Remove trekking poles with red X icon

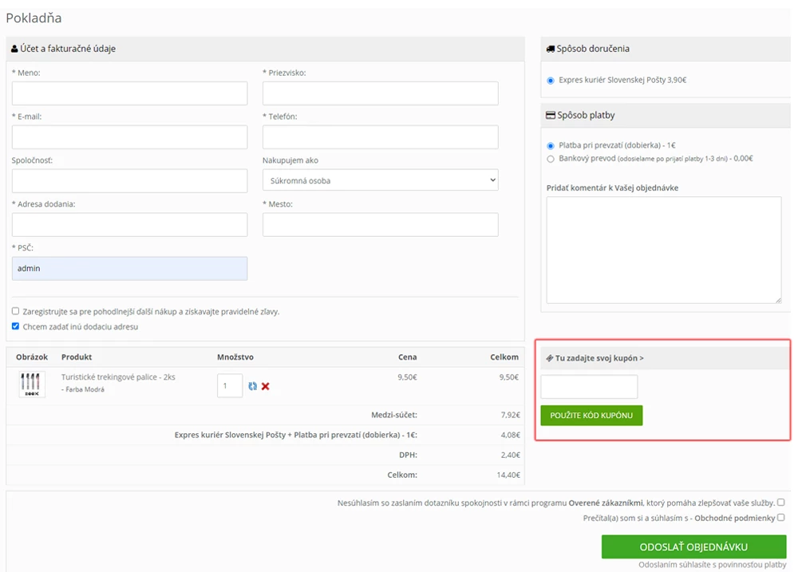pyautogui.click(x=266, y=386)
